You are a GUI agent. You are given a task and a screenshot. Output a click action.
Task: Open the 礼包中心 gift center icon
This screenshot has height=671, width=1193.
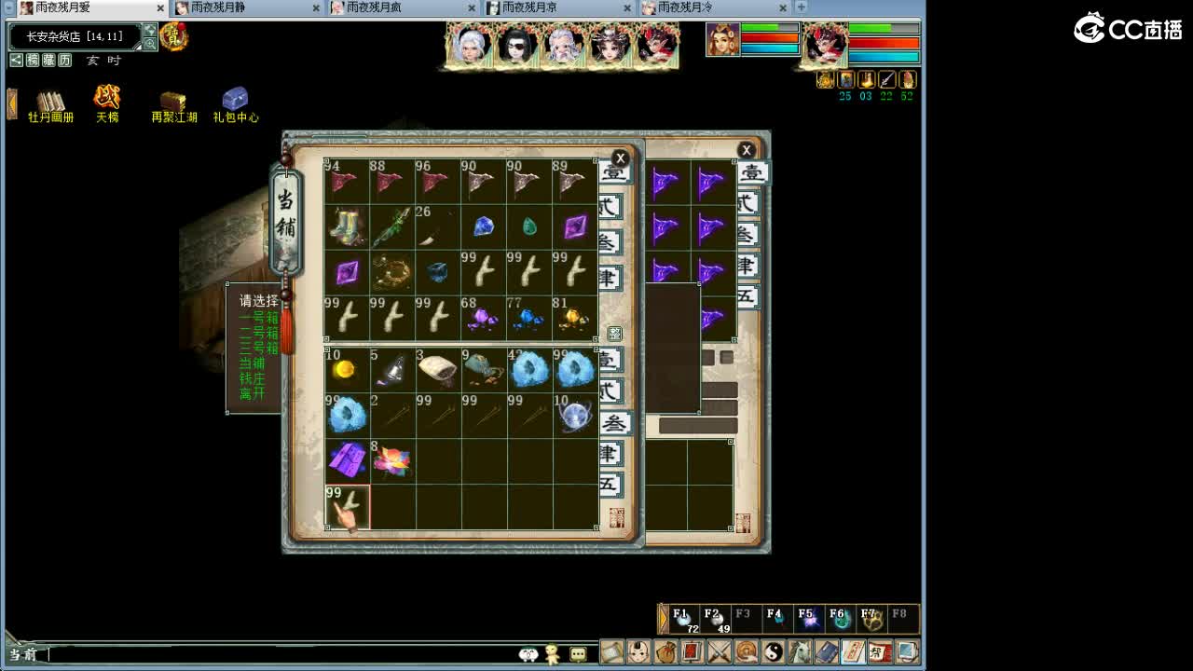pos(235,105)
